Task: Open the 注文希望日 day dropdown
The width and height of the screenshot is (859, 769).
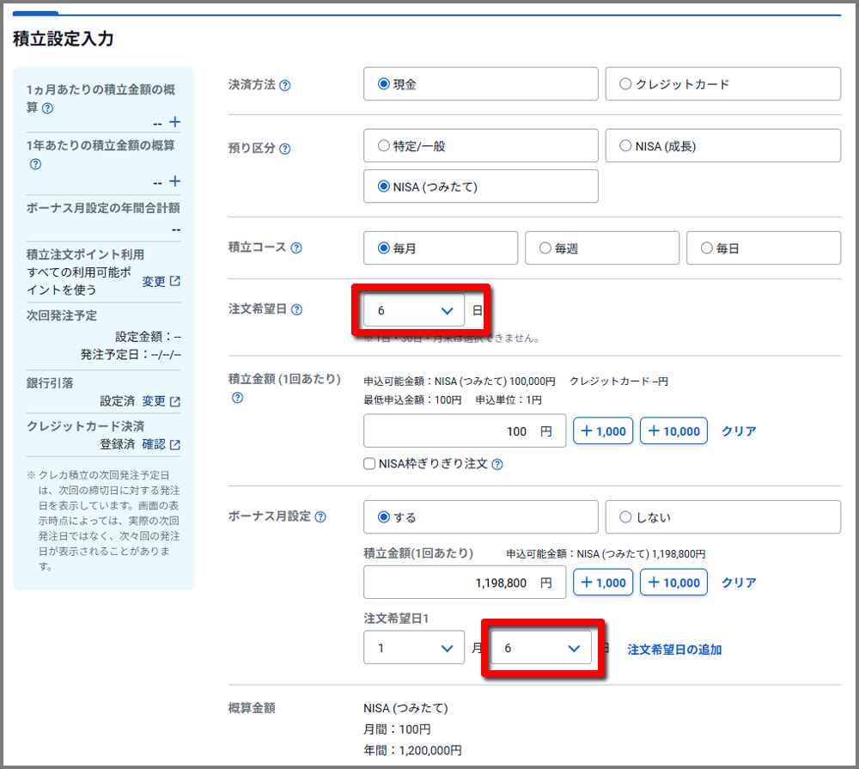Action: (411, 311)
